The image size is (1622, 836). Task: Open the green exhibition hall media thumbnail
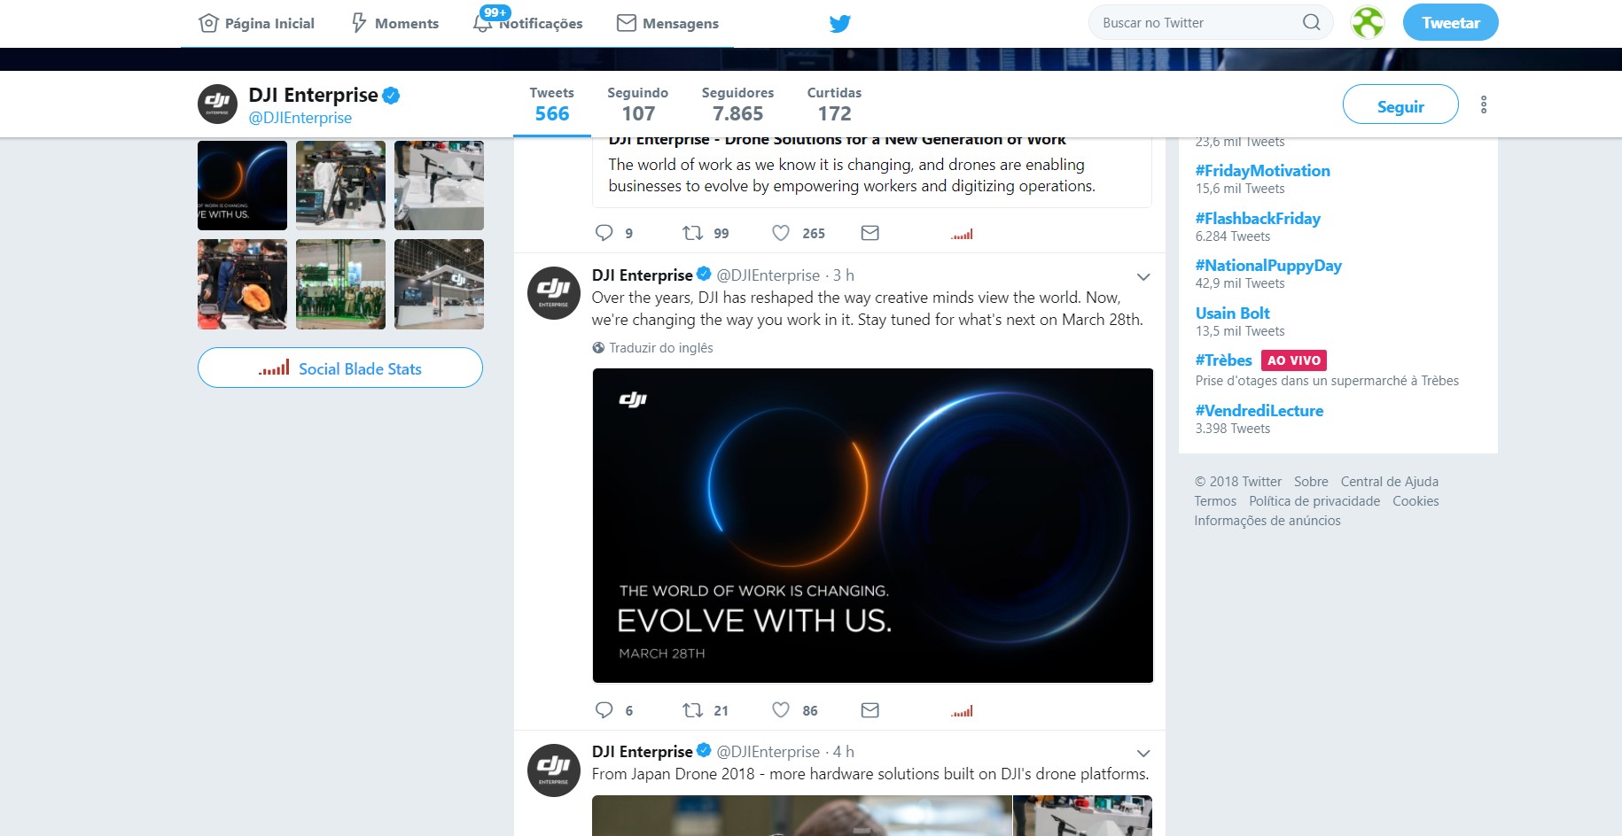[x=340, y=284]
